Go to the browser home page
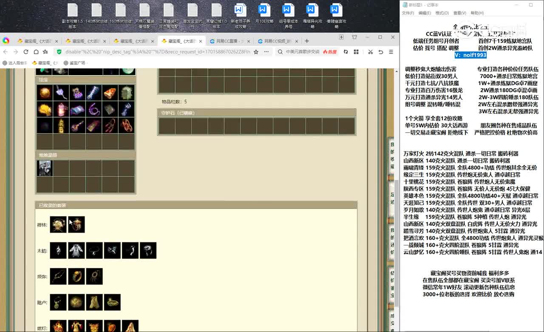Screen dimensions: 544x332 tap(36, 52)
